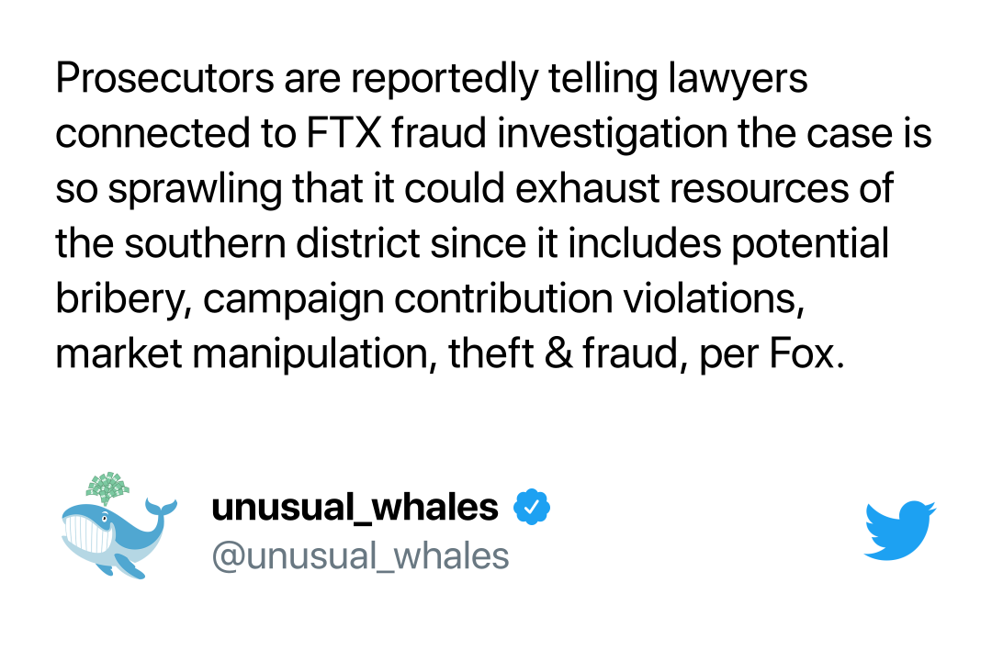992x650 pixels.
Task: Click the word 'lawyers' on first line
Action: click(738, 80)
